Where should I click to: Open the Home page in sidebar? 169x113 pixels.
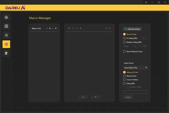point(6,17)
